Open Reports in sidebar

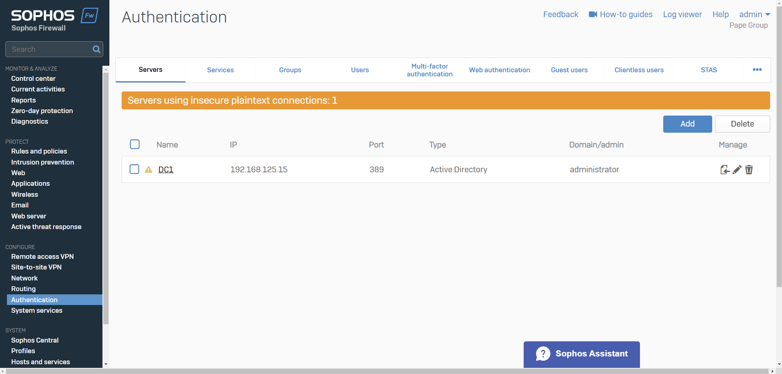point(24,100)
